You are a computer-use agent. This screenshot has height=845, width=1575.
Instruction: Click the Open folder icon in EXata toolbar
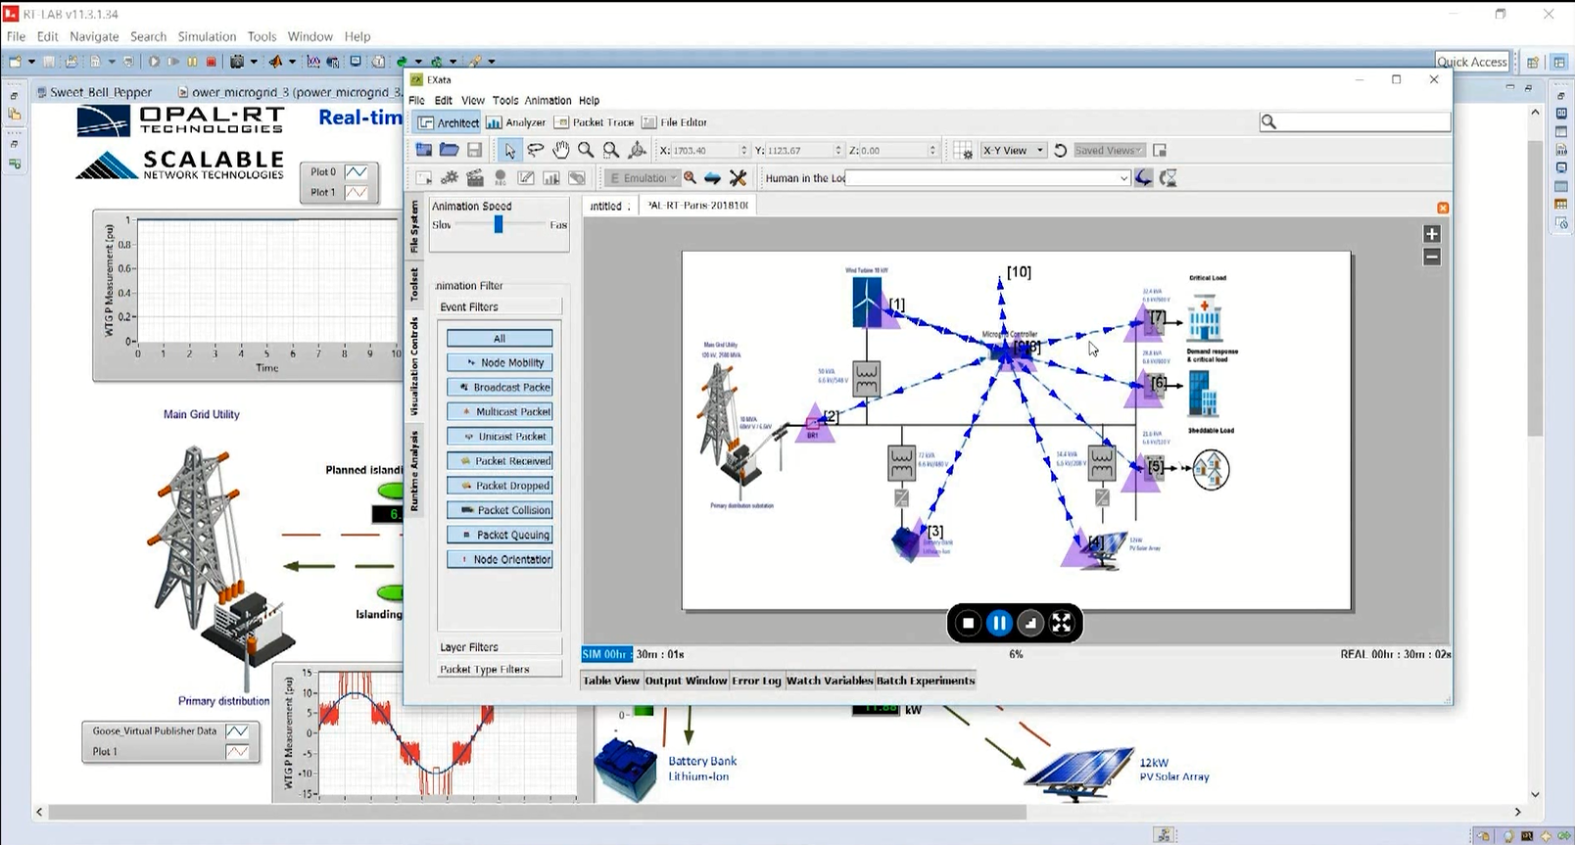[449, 150]
